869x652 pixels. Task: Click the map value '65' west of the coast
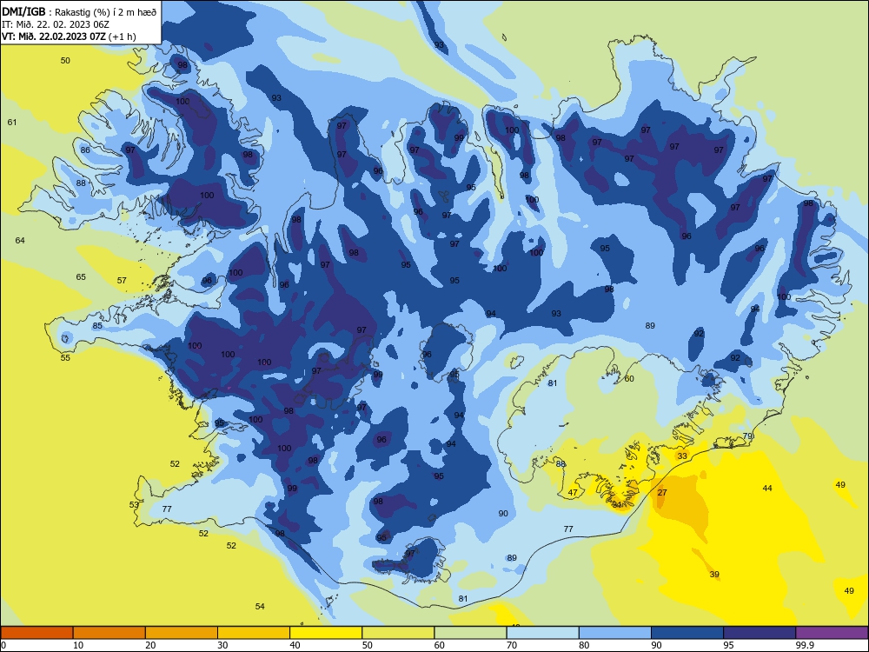coord(81,276)
